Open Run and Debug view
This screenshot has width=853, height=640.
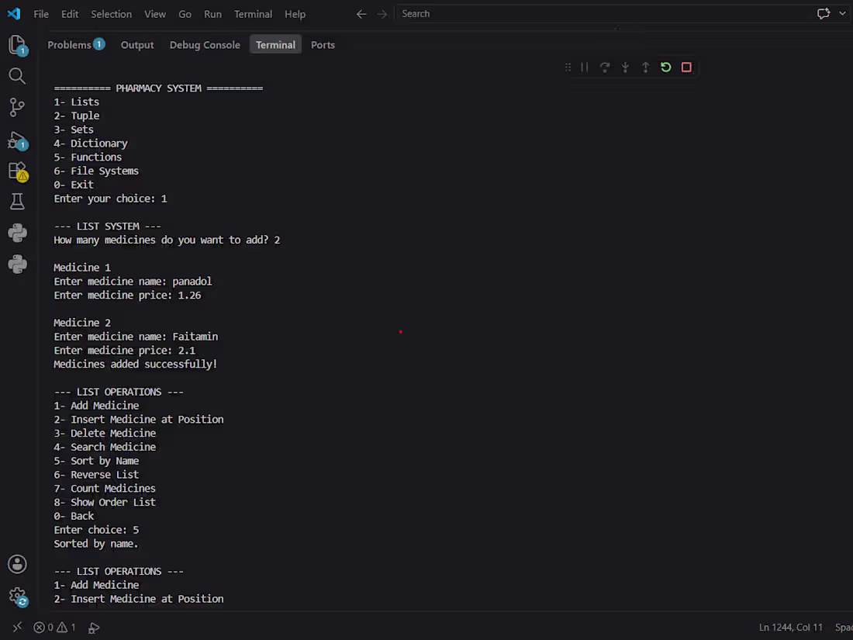point(17,140)
